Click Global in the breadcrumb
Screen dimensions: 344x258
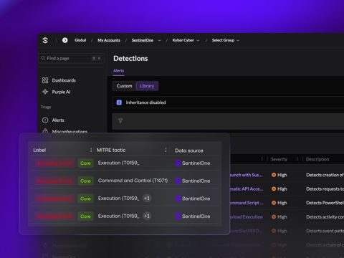(x=80, y=40)
